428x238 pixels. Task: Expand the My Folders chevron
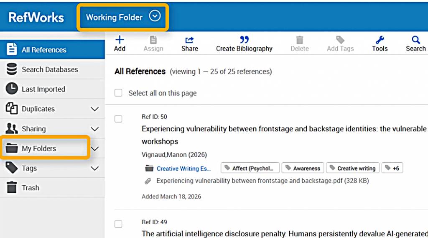(95, 148)
